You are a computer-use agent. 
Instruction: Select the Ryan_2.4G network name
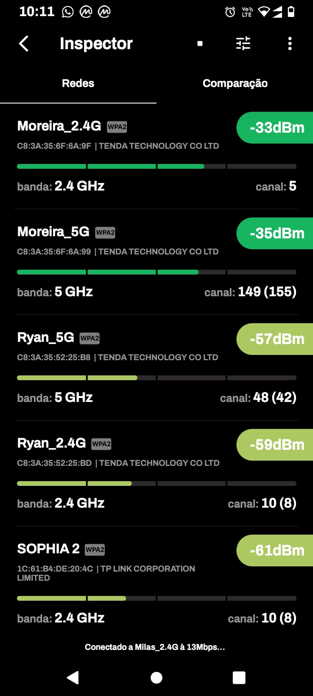coord(51,443)
